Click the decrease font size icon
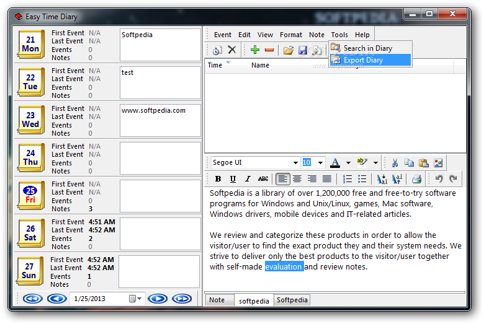The height and width of the screenshot is (324, 484). coord(382,179)
